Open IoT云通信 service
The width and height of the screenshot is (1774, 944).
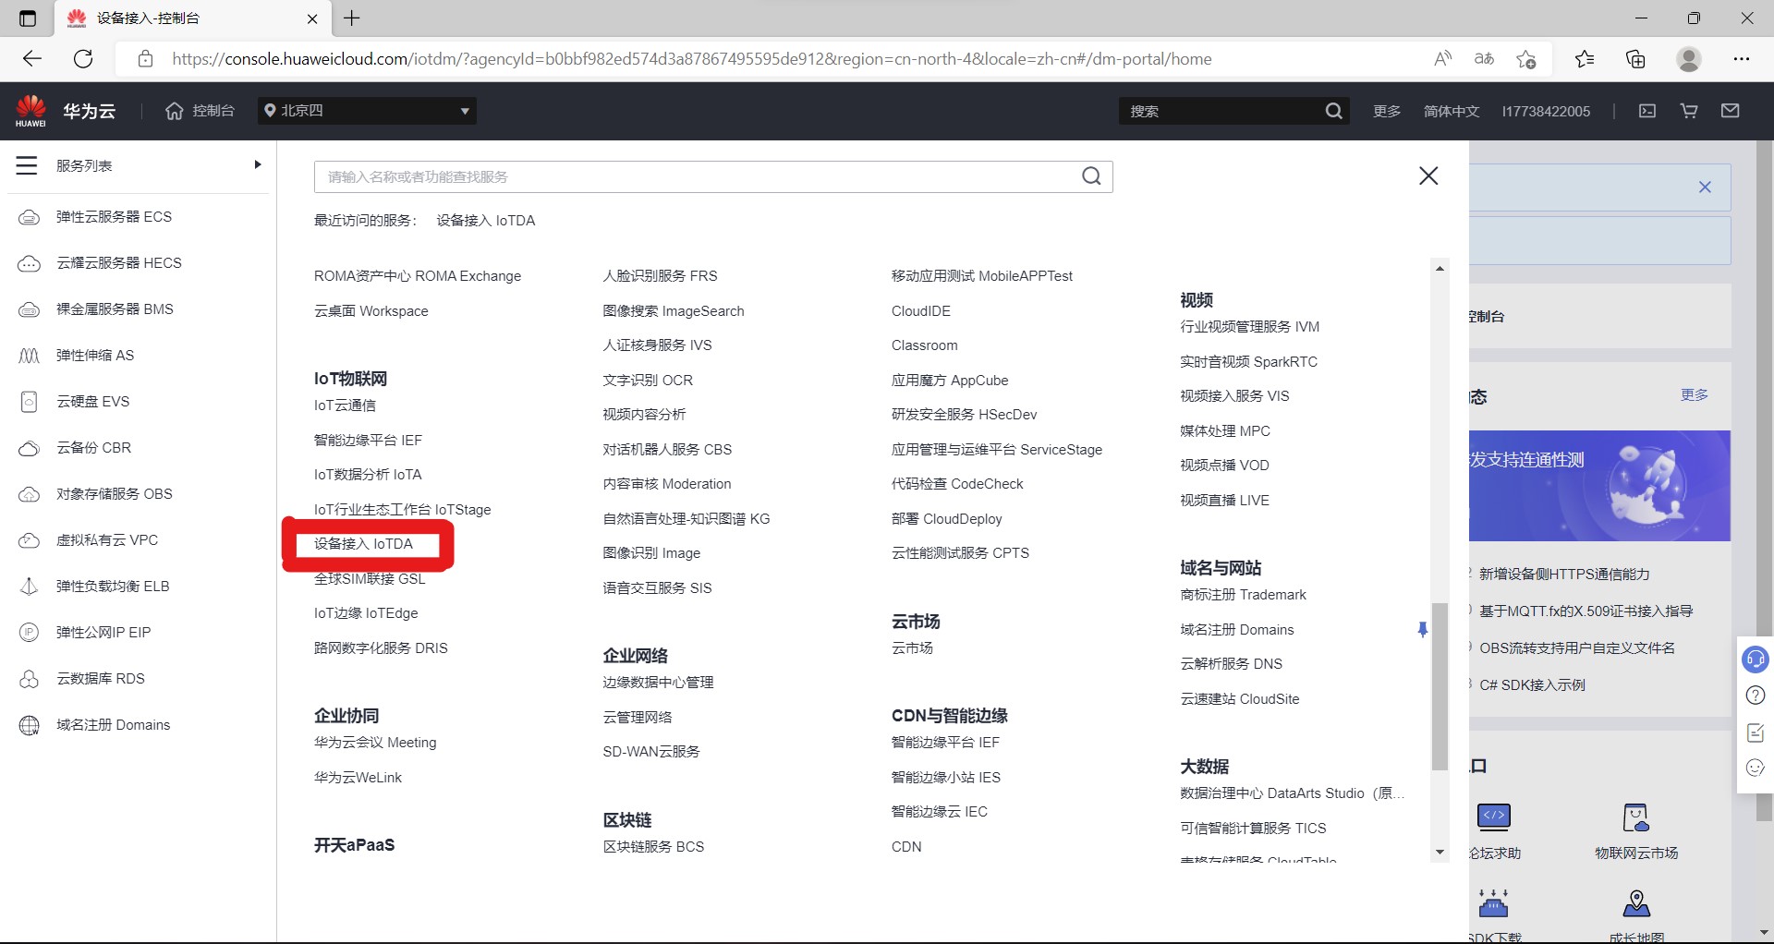(345, 405)
